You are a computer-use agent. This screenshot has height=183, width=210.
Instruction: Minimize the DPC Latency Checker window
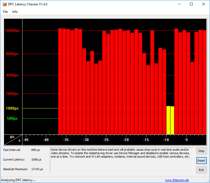(179, 4)
